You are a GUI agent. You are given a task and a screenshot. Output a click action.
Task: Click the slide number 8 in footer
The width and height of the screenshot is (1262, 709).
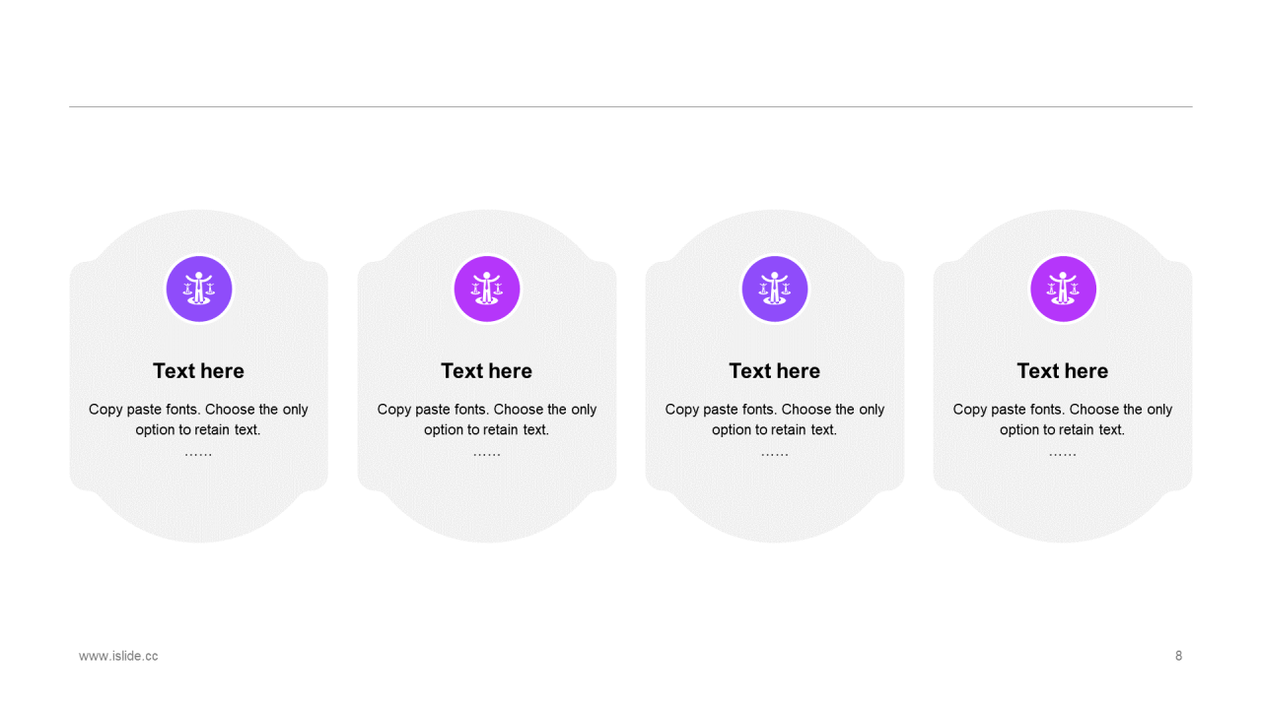click(x=1178, y=656)
